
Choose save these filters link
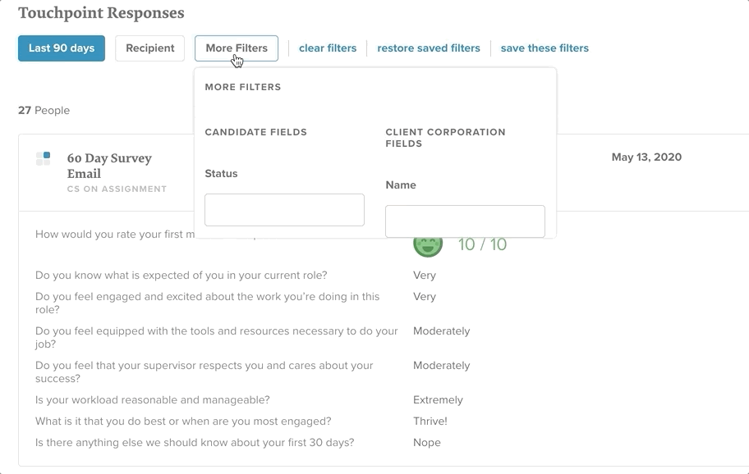click(x=545, y=48)
